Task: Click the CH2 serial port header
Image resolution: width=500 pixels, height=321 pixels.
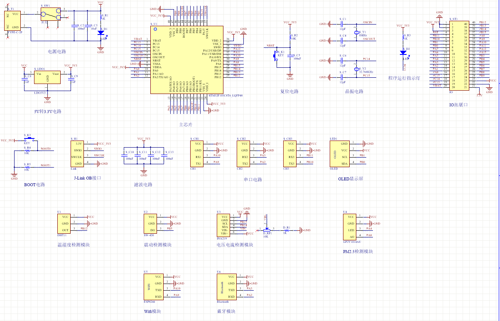Action: point(244,153)
